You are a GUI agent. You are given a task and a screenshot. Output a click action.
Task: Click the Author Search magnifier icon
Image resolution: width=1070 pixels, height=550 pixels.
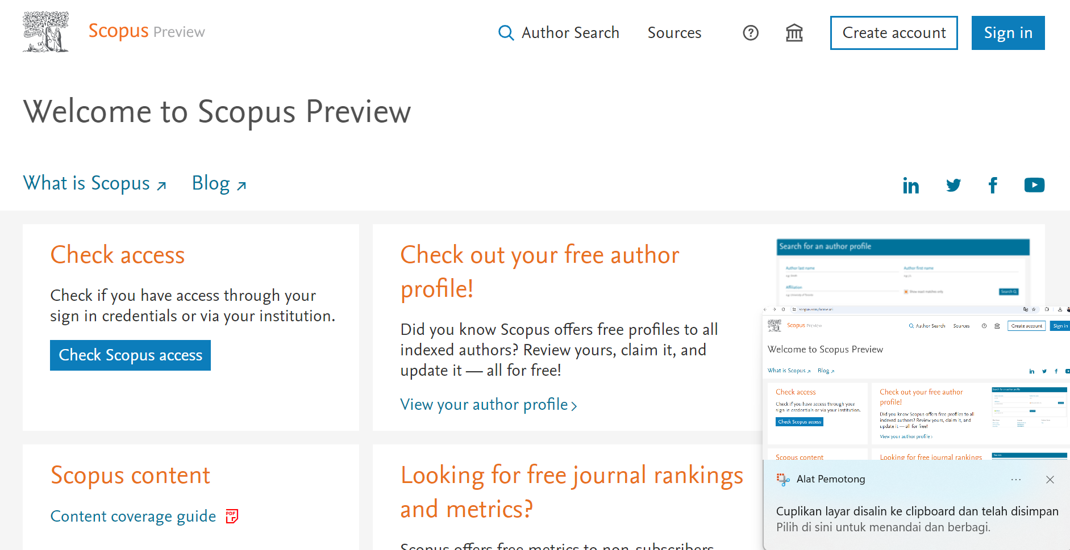(506, 33)
